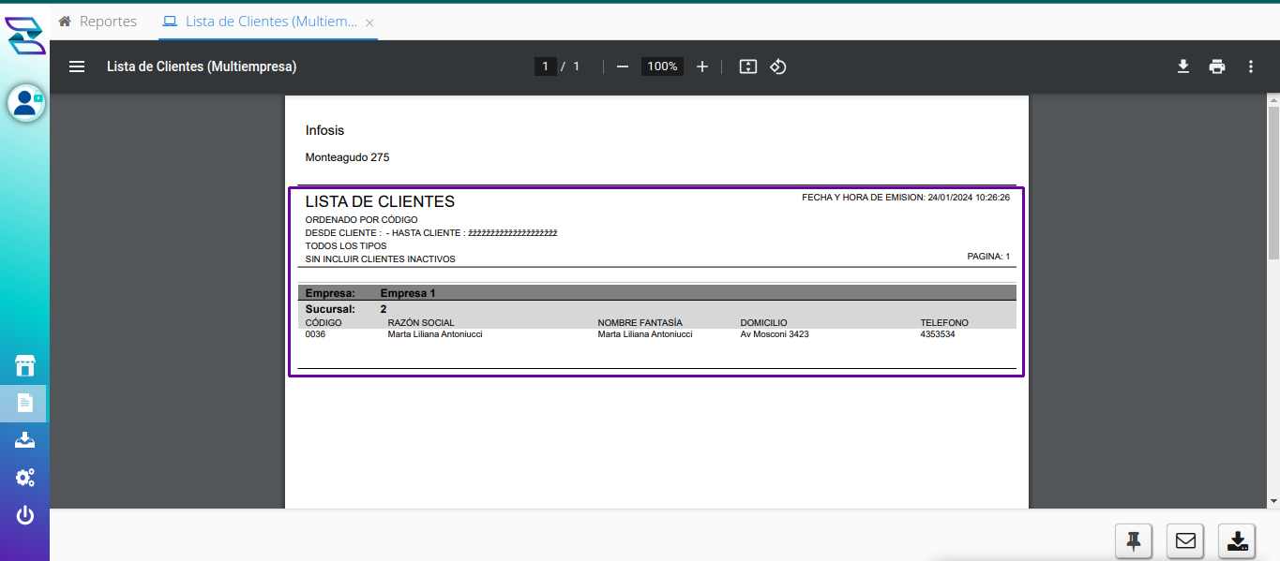Close the Lista de Clientes tab
The width and height of the screenshot is (1280, 561).
(369, 22)
